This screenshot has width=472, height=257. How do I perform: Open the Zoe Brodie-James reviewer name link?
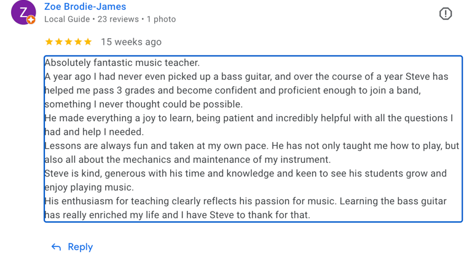coord(85,7)
